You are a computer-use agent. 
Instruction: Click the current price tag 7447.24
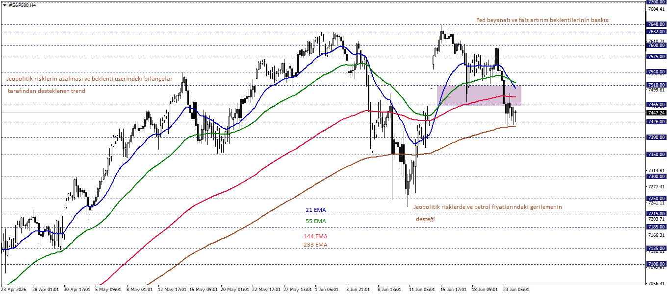click(656, 113)
